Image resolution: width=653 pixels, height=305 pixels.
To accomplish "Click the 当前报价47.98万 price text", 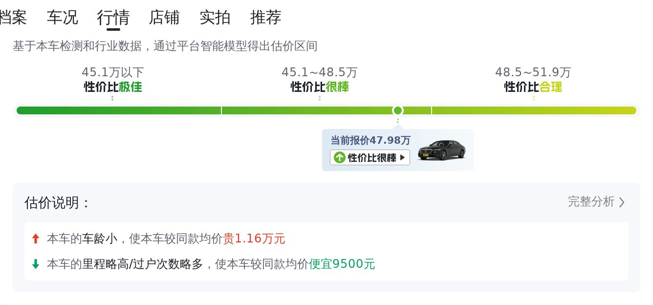I will (x=370, y=141).
